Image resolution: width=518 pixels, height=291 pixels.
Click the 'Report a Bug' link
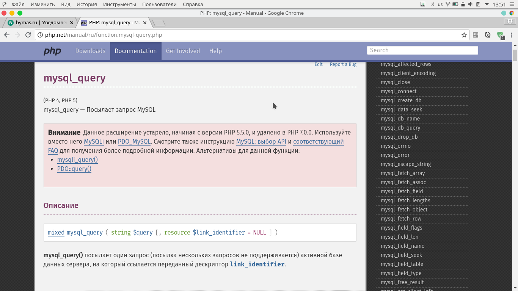pos(343,64)
